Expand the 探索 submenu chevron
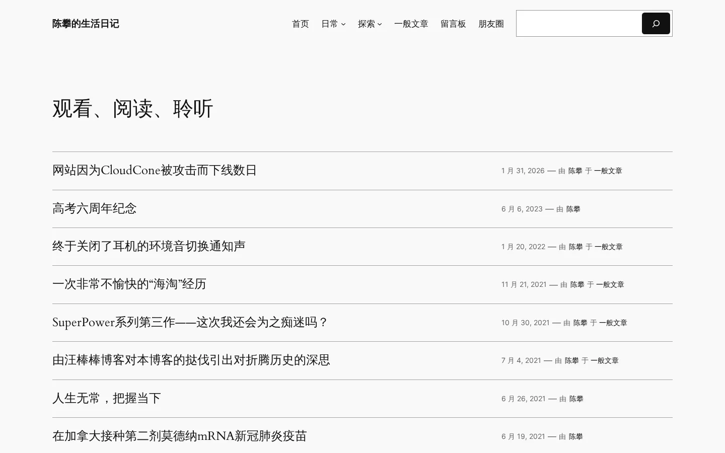Viewport: 725px width, 453px height. [380, 24]
